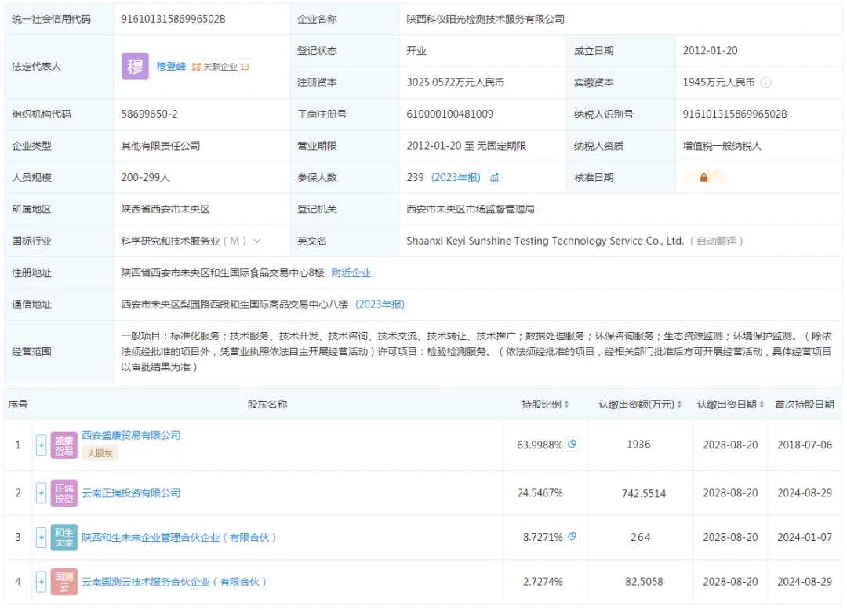Viewport: 847px width, 610px height.
Task: Open legal representative 穆登峰 link
Action: tap(171, 67)
